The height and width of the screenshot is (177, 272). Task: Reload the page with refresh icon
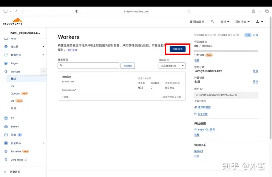coord(189,11)
